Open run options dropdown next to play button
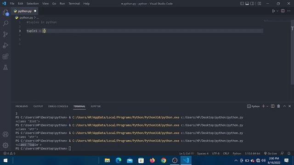Screen dimensions: 294x165 click(277, 11)
